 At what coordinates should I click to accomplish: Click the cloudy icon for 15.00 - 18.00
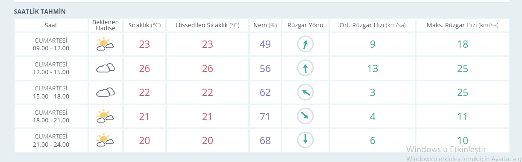point(105,92)
